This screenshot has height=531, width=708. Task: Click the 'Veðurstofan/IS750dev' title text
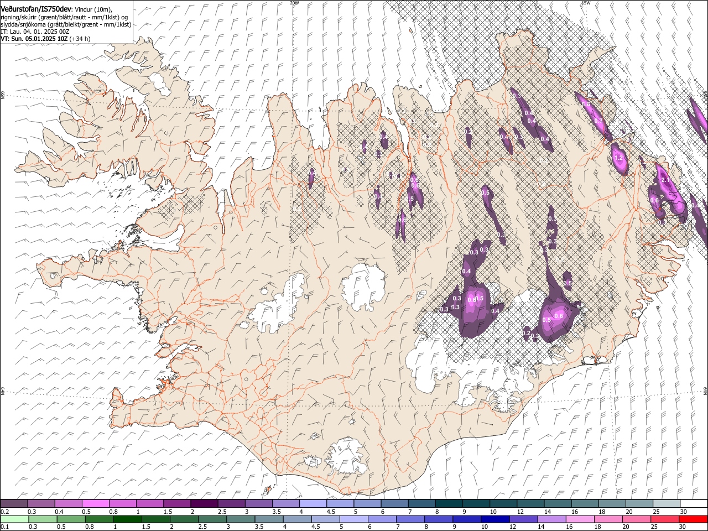tap(35, 9)
